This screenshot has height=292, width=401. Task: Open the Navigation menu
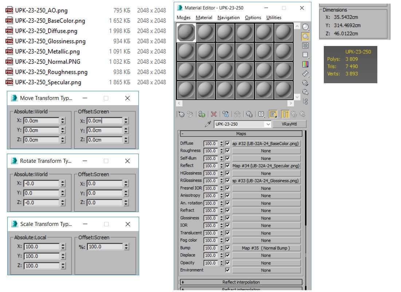228,18
